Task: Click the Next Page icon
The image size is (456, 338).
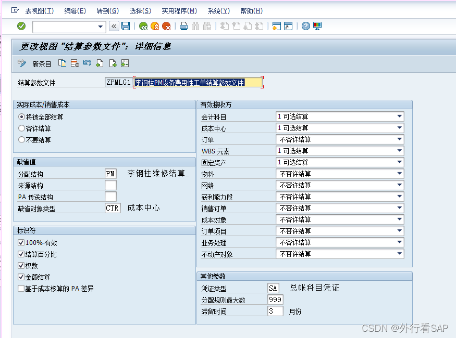Action: 248,26
